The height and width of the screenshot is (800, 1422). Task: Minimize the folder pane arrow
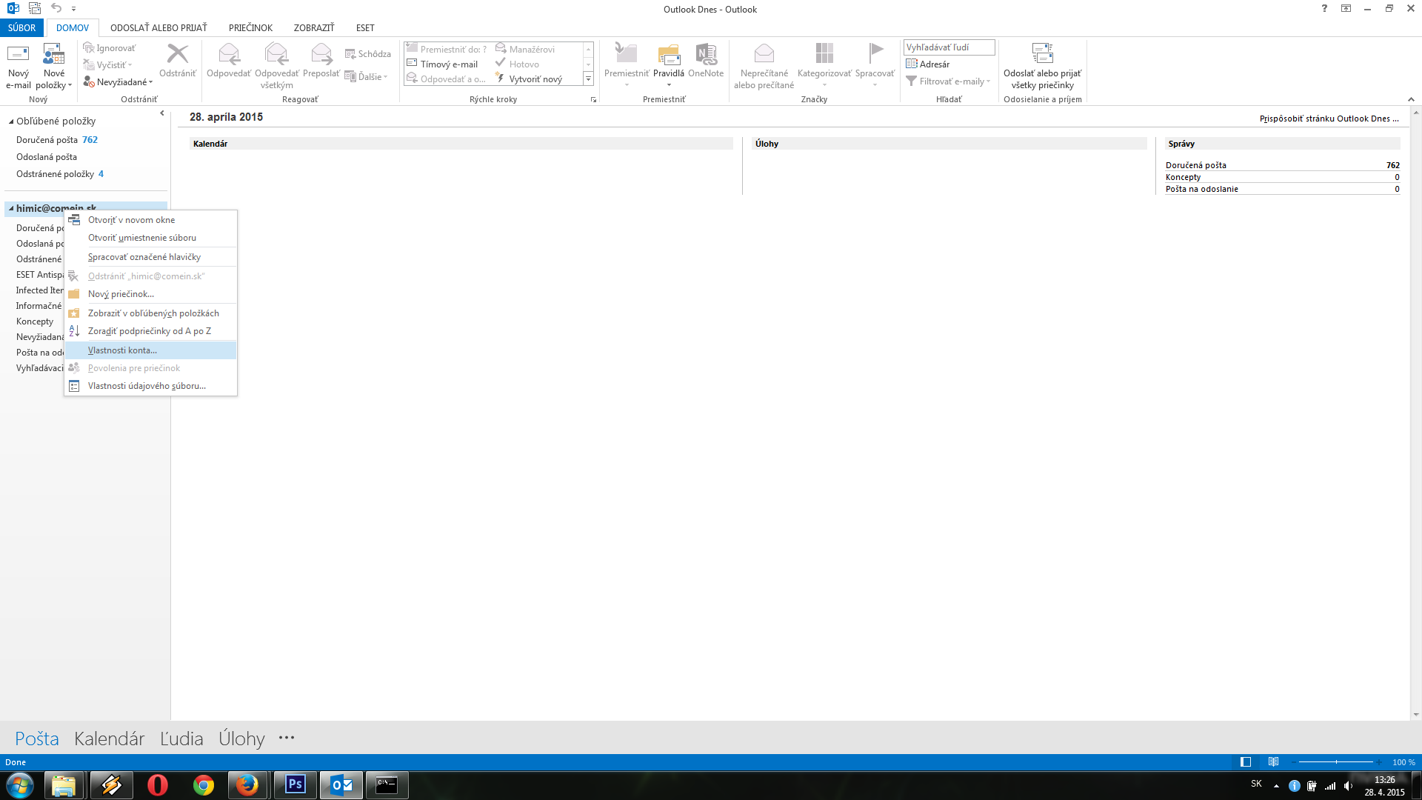click(162, 113)
